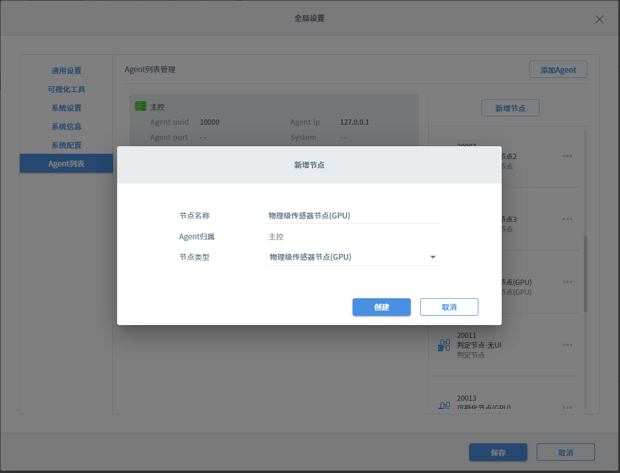This screenshot has height=473, width=620.
Task: Open the 可视化工具 tab
Action: pyautogui.click(x=66, y=90)
